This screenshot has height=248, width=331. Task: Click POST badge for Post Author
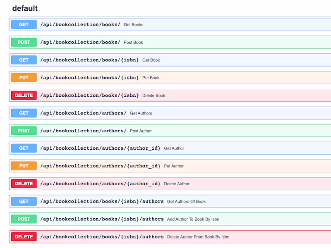pos(24,131)
